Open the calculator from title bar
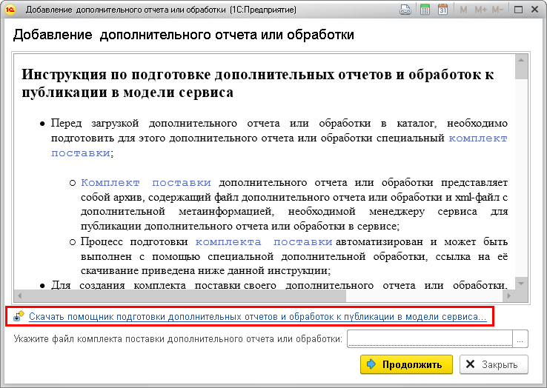The height and width of the screenshot is (388, 547). pos(425,10)
